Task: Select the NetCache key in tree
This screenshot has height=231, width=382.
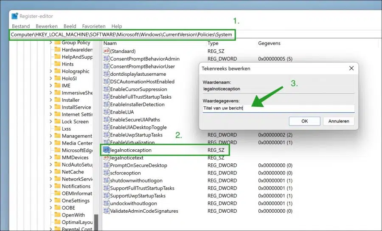Action: point(73,172)
